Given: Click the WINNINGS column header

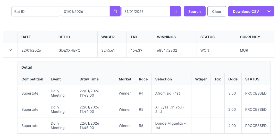Looking at the screenshot, I should click(166, 37).
